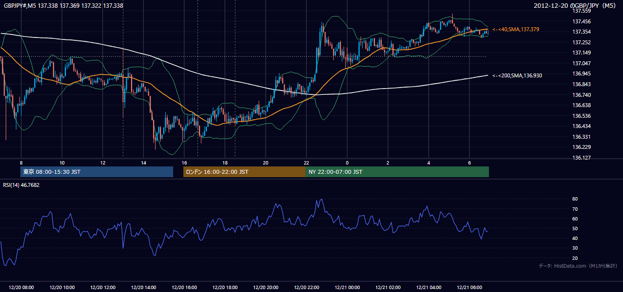623x292 pixels.
Task: Click the 136.229 price axis label
Action: 582,147
